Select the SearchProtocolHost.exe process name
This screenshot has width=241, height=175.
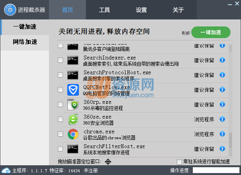[x=117, y=72]
